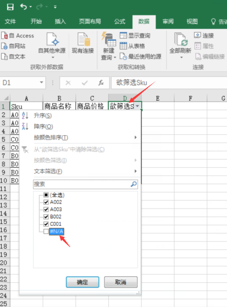Select column E header
This screenshot has width=227, height=307.
click(158, 98)
